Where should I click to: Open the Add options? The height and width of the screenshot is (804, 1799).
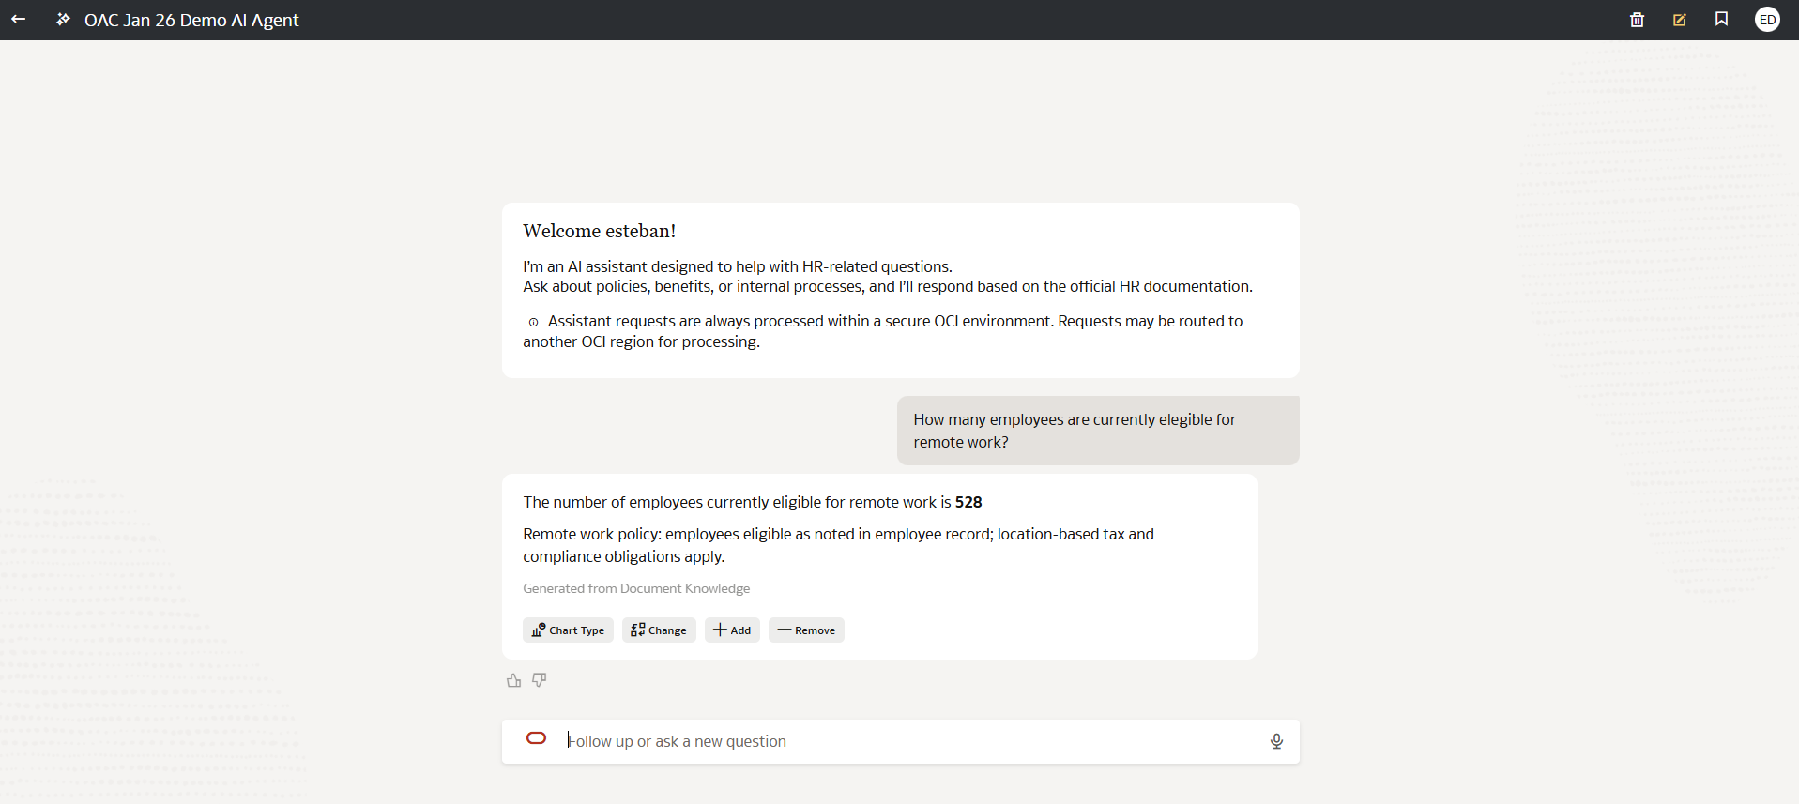(x=732, y=630)
